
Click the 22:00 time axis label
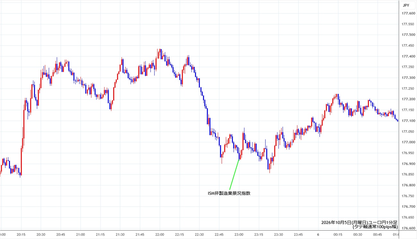pyautogui.click(x=160, y=235)
